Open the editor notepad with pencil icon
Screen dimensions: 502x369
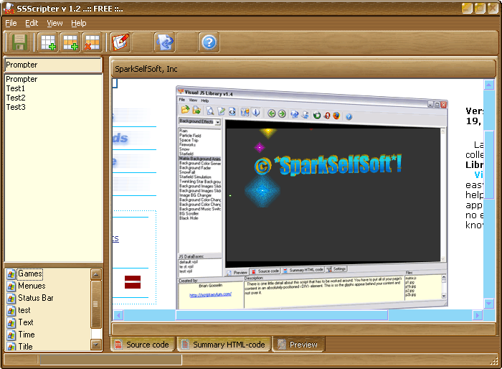click(x=120, y=42)
